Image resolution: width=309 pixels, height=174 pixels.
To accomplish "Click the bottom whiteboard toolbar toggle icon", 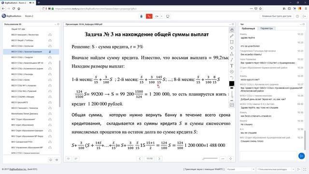I will [x=232, y=105].
